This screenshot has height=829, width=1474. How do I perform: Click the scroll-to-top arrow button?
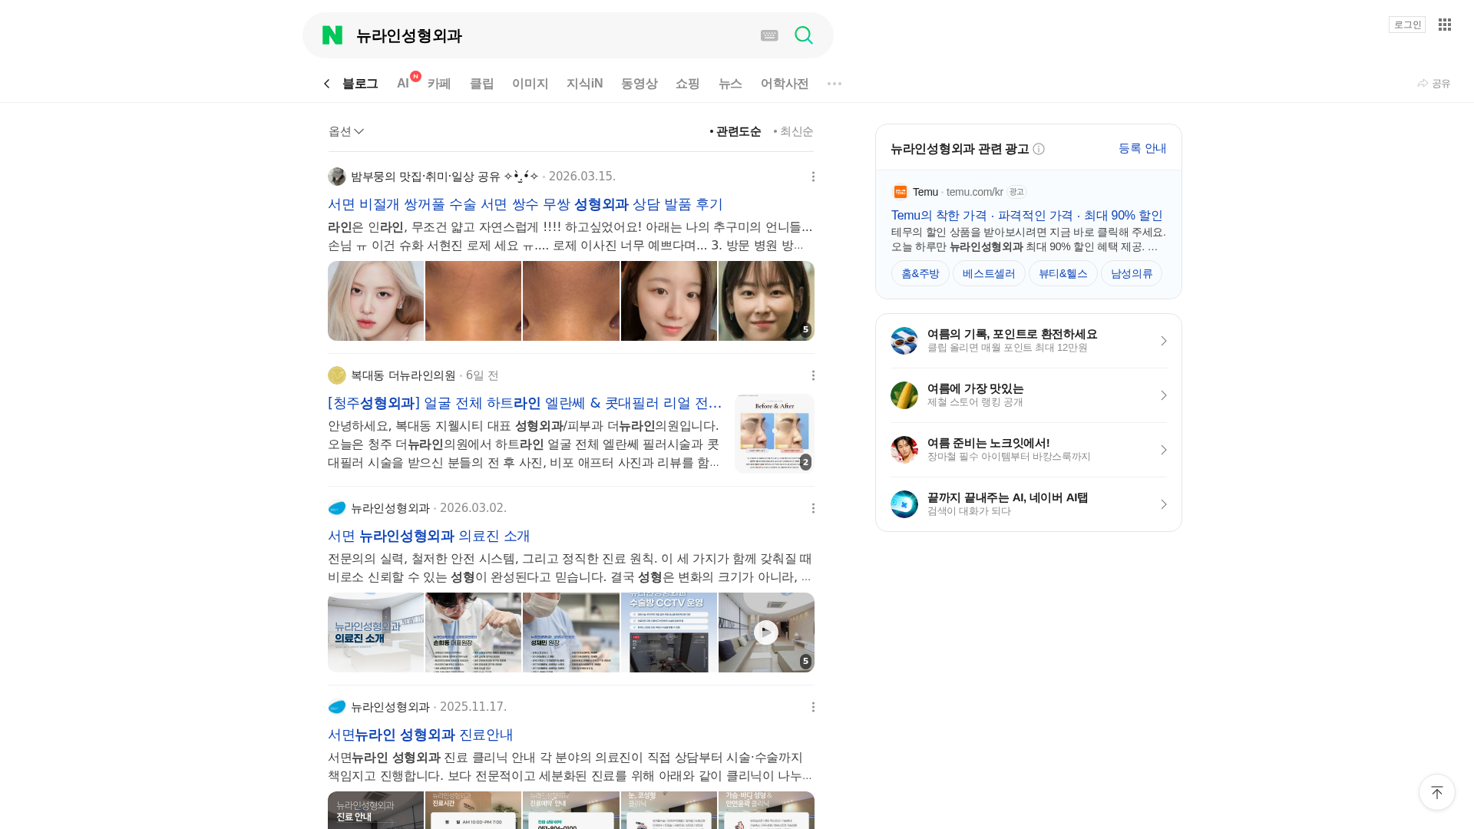coord(1437,792)
